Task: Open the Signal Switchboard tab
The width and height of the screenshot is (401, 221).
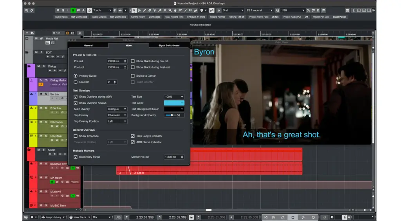Action: [x=169, y=45]
